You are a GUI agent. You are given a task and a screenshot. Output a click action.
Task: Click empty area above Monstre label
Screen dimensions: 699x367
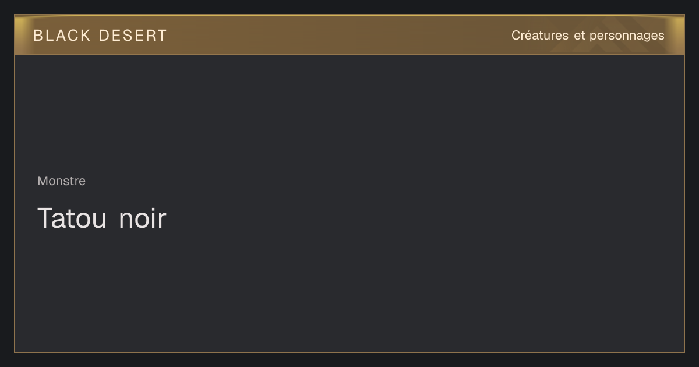pyautogui.click(x=349, y=114)
